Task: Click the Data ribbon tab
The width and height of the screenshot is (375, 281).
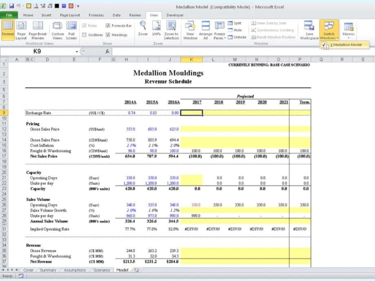Action: point(117,15)
